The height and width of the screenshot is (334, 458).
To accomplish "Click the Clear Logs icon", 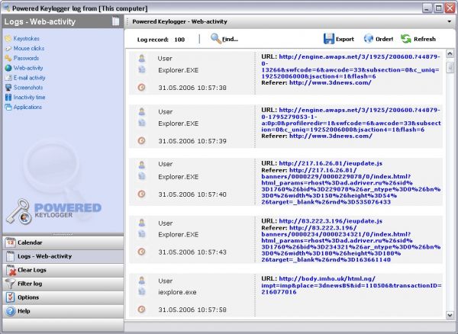I will pos(11,270).
